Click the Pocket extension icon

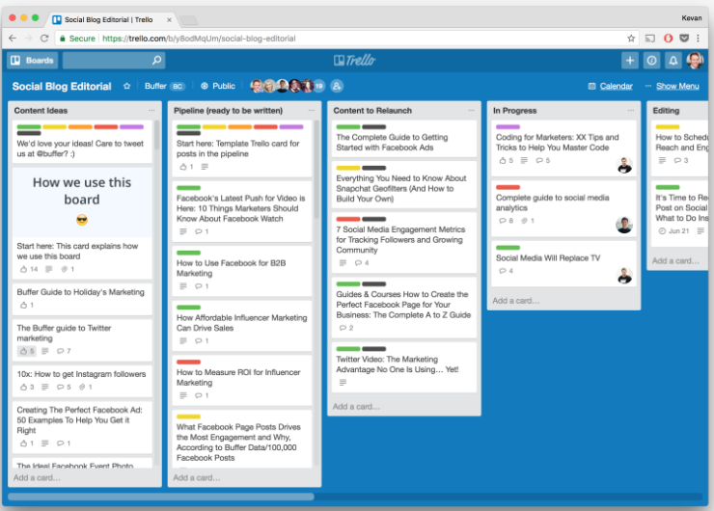(684, 39)
